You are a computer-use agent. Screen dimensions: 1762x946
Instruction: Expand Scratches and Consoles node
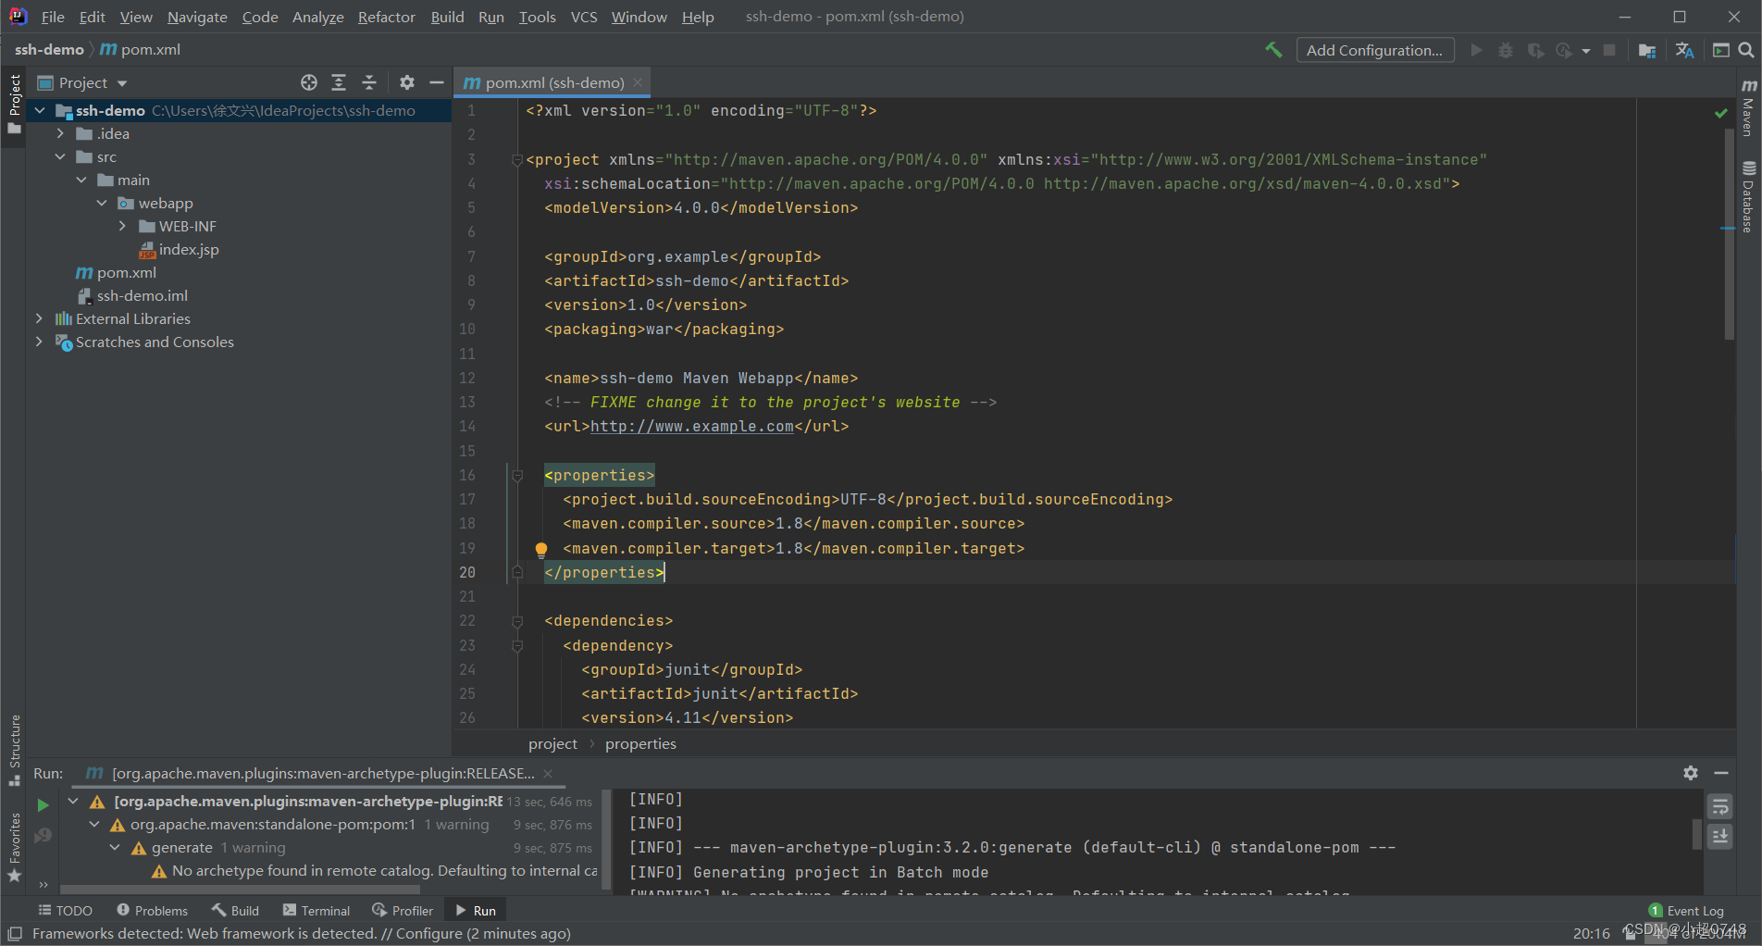pos(39,342)
